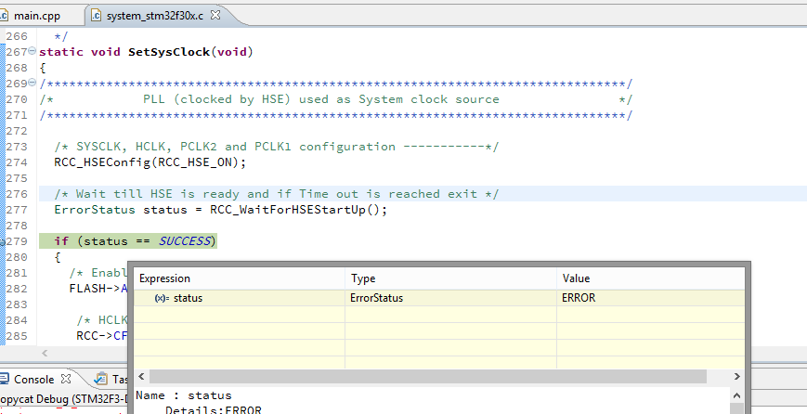This screenshot has height=414, width=807.
Task: Click the Debug session label in the Console view
Action: (63, 399)
